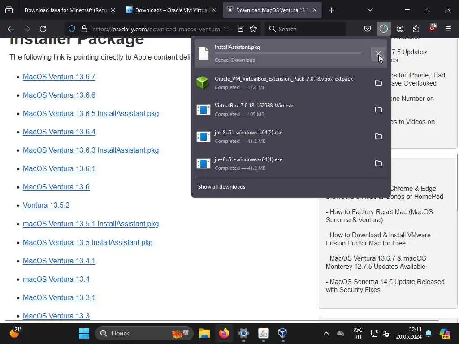This screenshot has height=344, width=459.
Task: Click the notification bell in system tray
Action: (x=429, y=333)
